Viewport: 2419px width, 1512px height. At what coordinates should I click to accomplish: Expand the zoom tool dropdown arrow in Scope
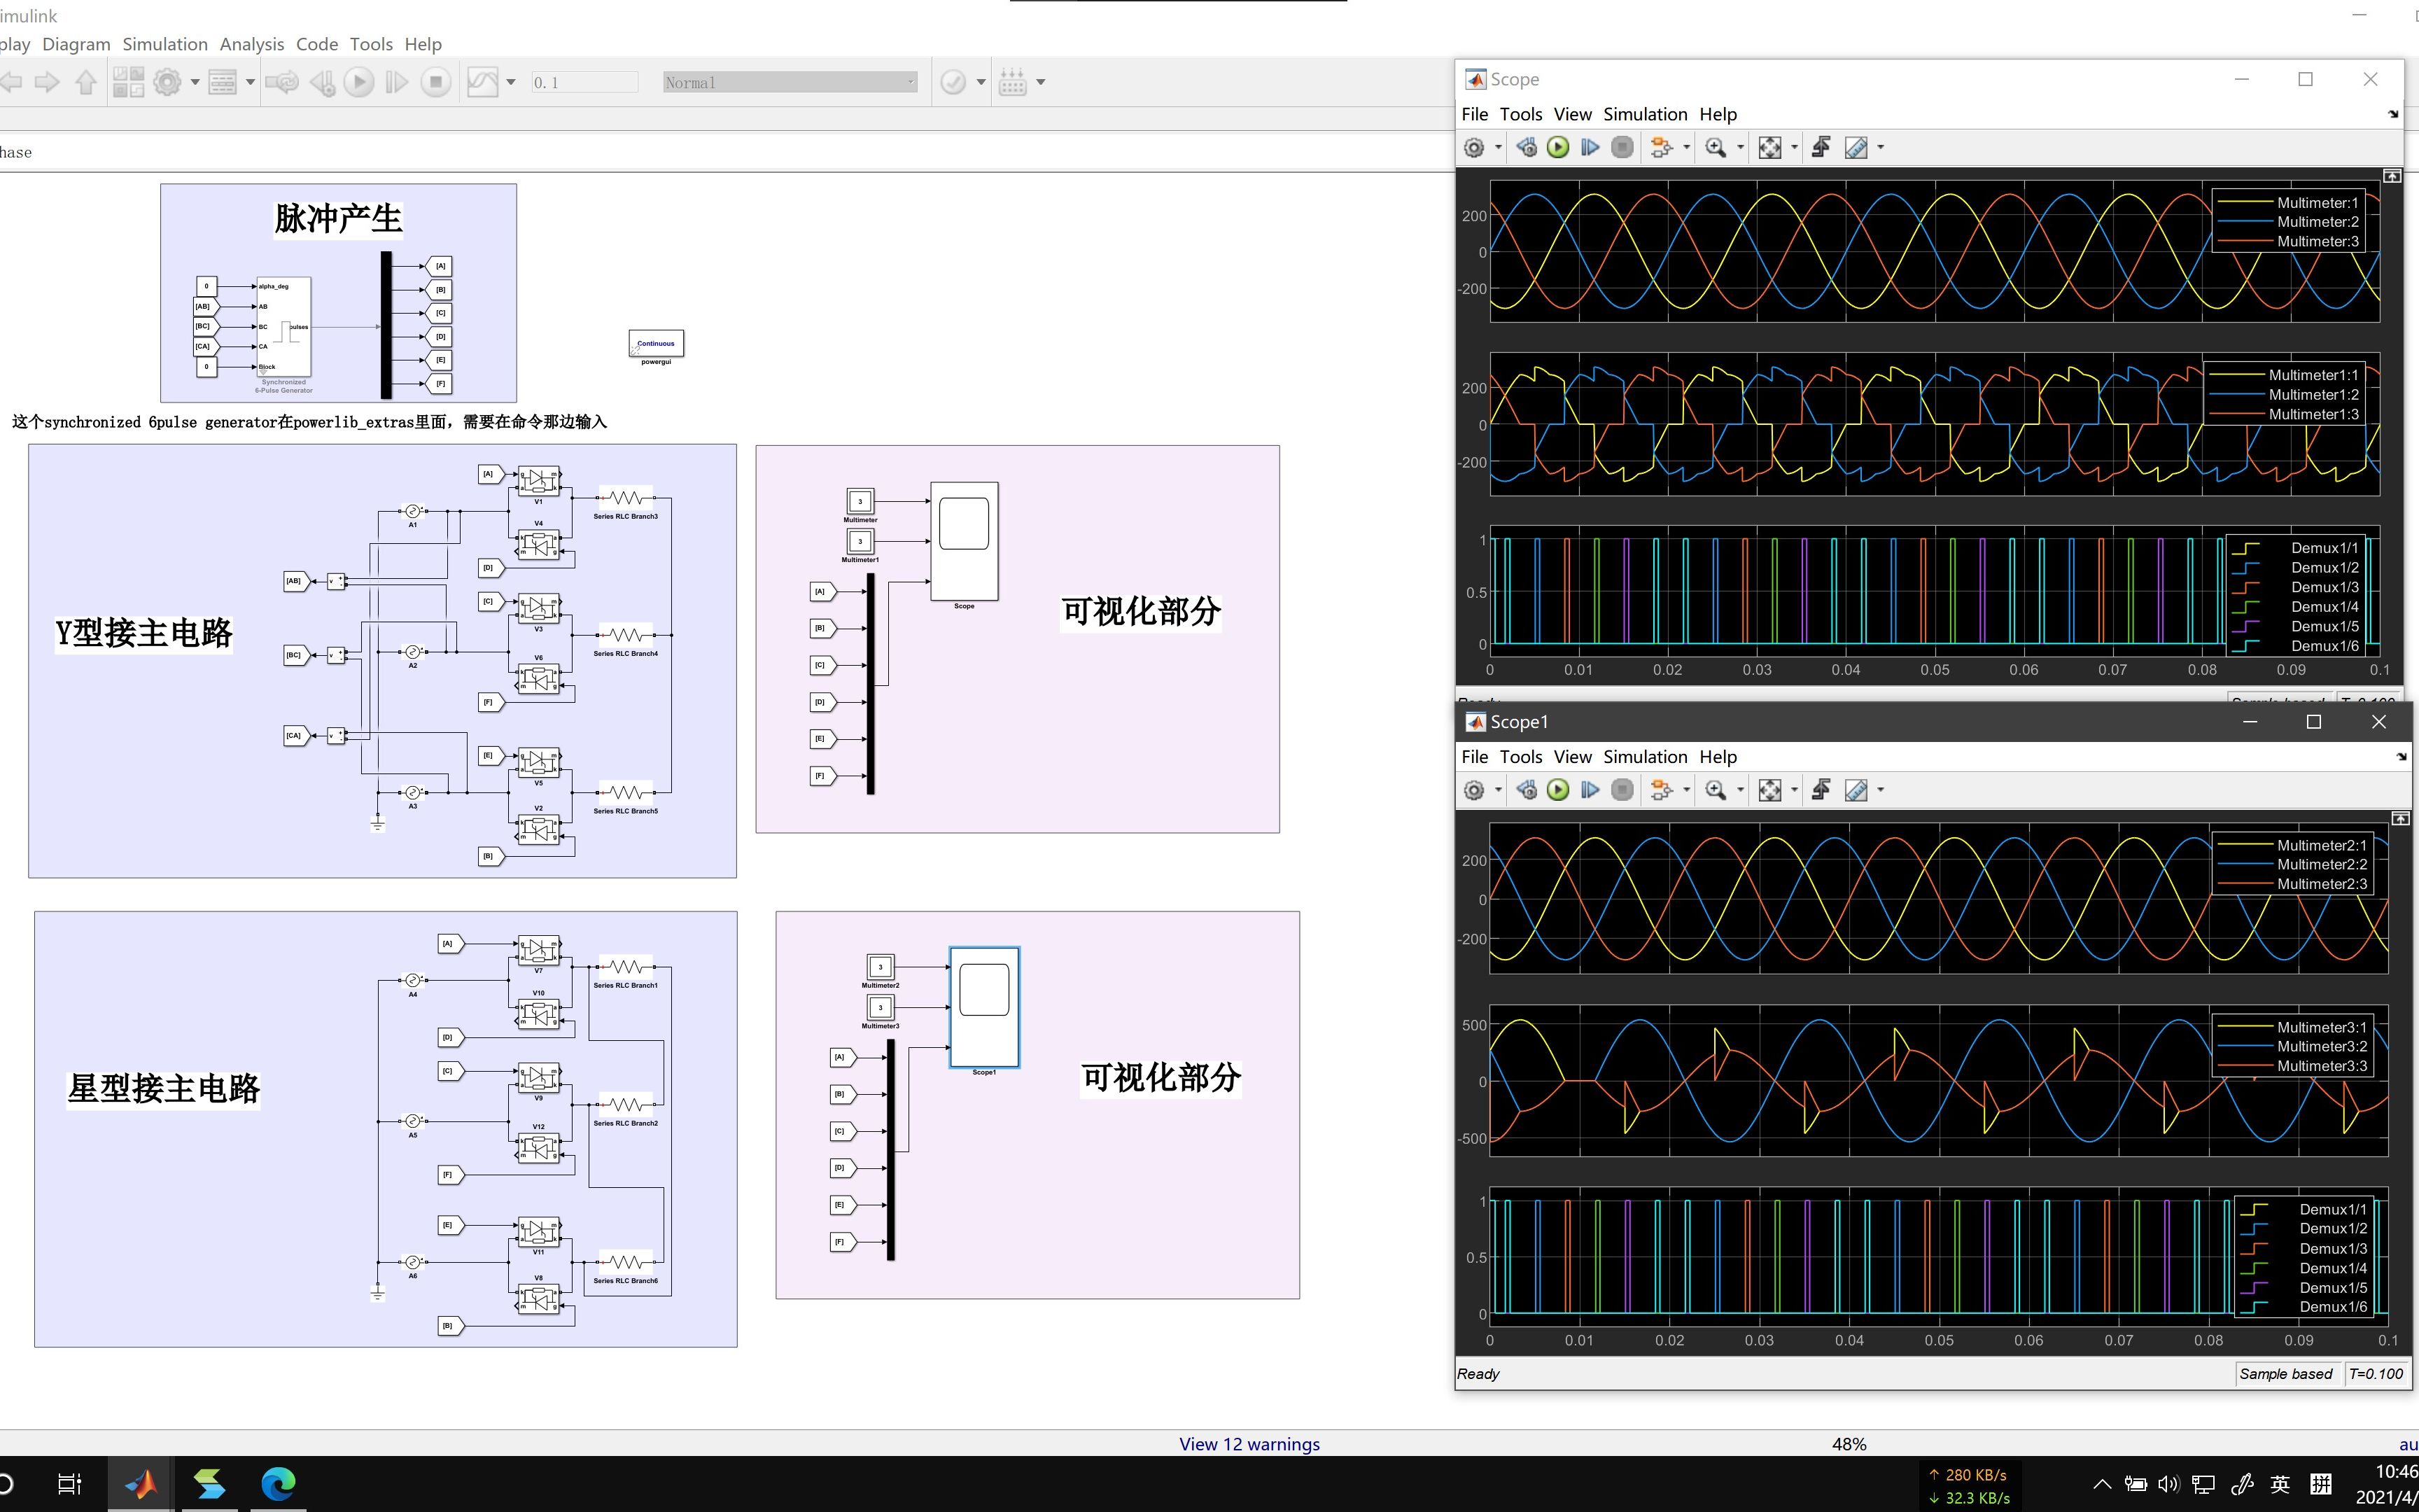click(1740, 148)
